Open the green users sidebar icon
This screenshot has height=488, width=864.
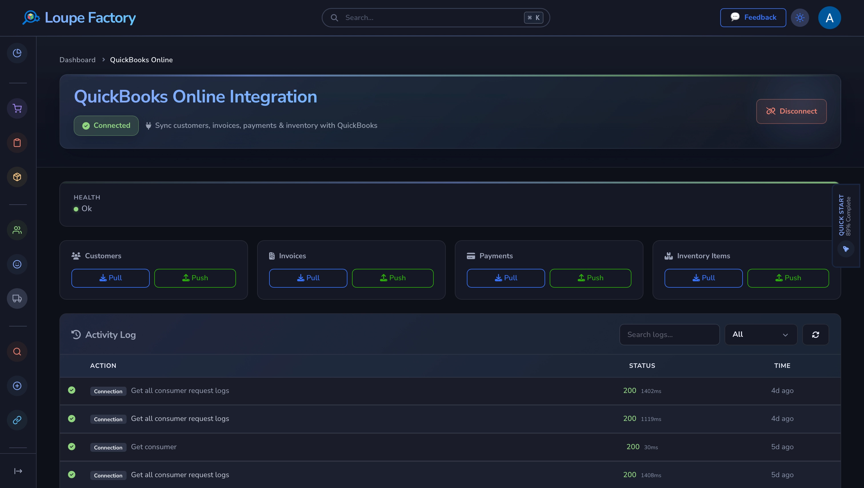point(17,230)
